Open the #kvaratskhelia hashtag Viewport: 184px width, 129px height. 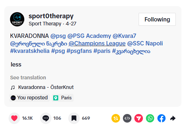point(30,51)
